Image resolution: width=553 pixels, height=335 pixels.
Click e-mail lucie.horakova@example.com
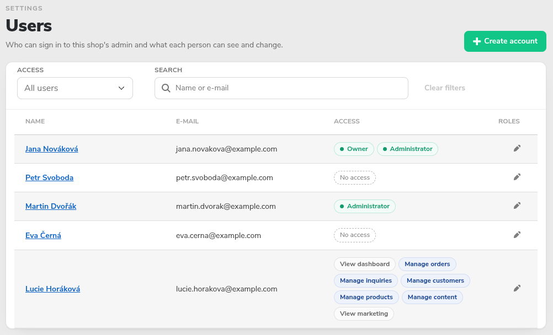pos(226,289)
